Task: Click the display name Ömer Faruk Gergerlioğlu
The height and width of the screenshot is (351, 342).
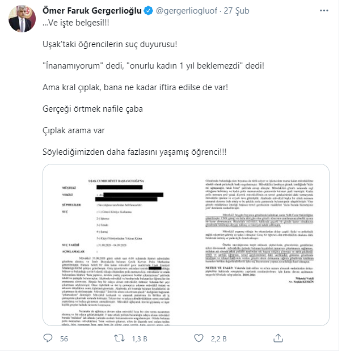Action: [91, 11]
